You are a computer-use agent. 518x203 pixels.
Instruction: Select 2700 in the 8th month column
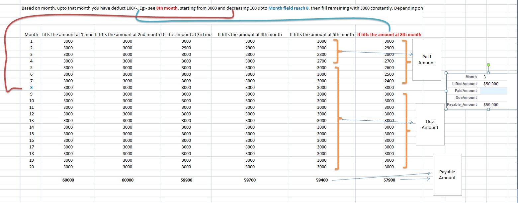[389, 61]
